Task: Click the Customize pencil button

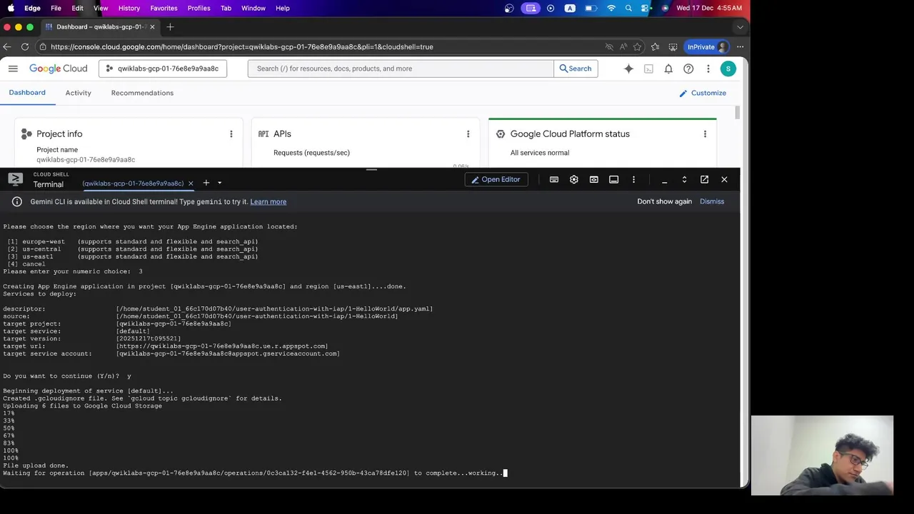Action: point(702,93)
